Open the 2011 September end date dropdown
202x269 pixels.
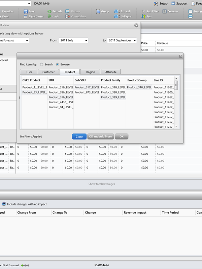pos(122,40)
